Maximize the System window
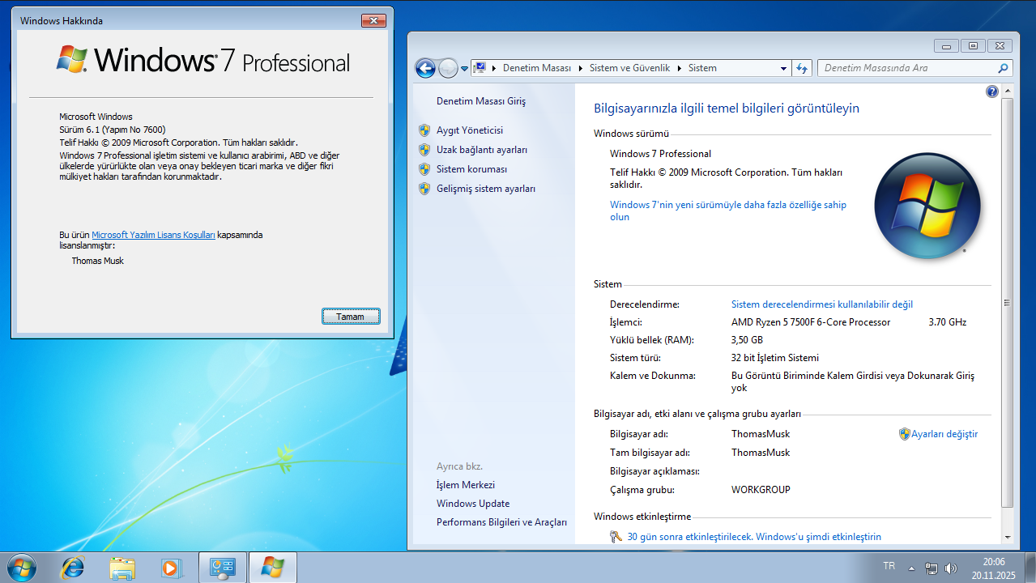The width and height of the screenshot is (1036, 583). (973, 46)
